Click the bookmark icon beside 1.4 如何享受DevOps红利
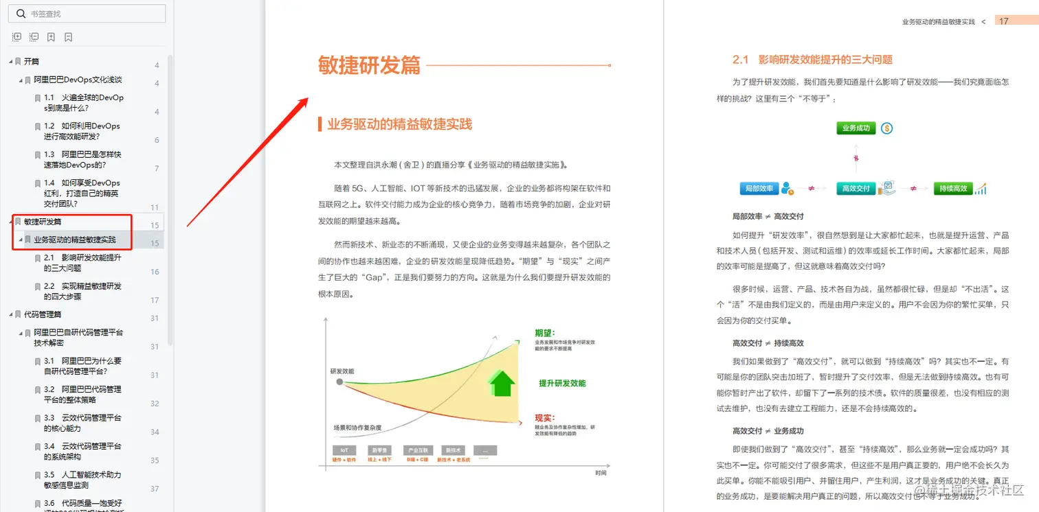 click(39, 183)
